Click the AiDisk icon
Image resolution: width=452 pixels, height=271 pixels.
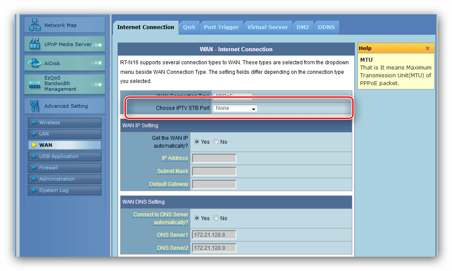coord(35,63)
